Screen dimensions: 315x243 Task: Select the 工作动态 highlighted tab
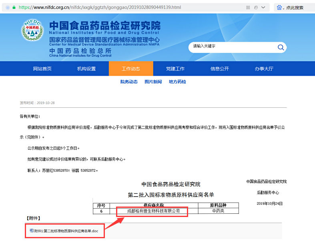click(131, 68)
